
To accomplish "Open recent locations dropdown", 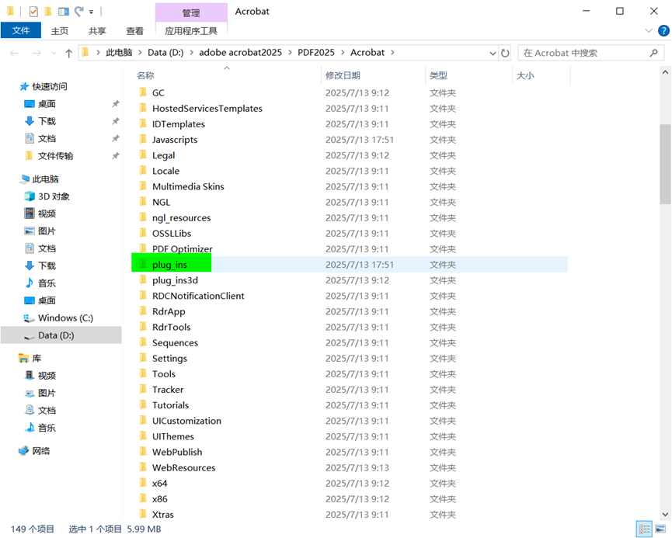I will pos(54,53).
